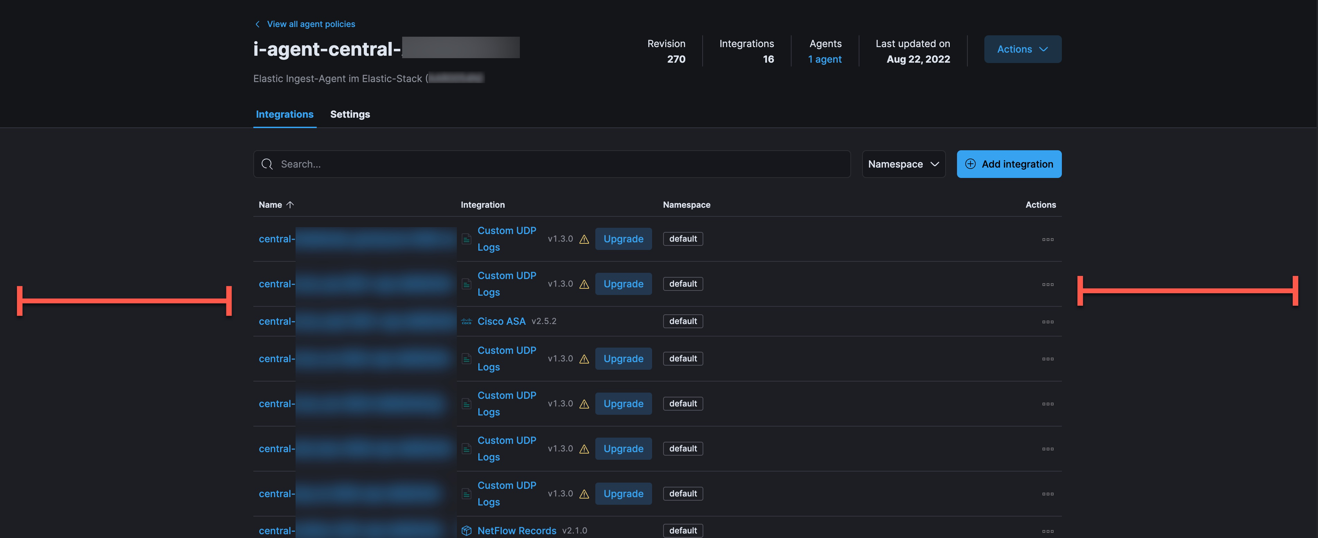Select the Integrations tab
Screen dimensions: 1318x538
285,114
